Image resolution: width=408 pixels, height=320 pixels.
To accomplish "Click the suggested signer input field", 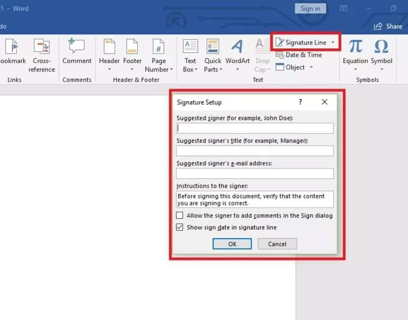I will (254, 128).
